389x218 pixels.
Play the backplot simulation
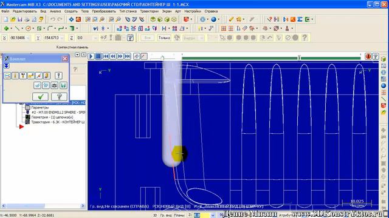(x=91, y=56)
